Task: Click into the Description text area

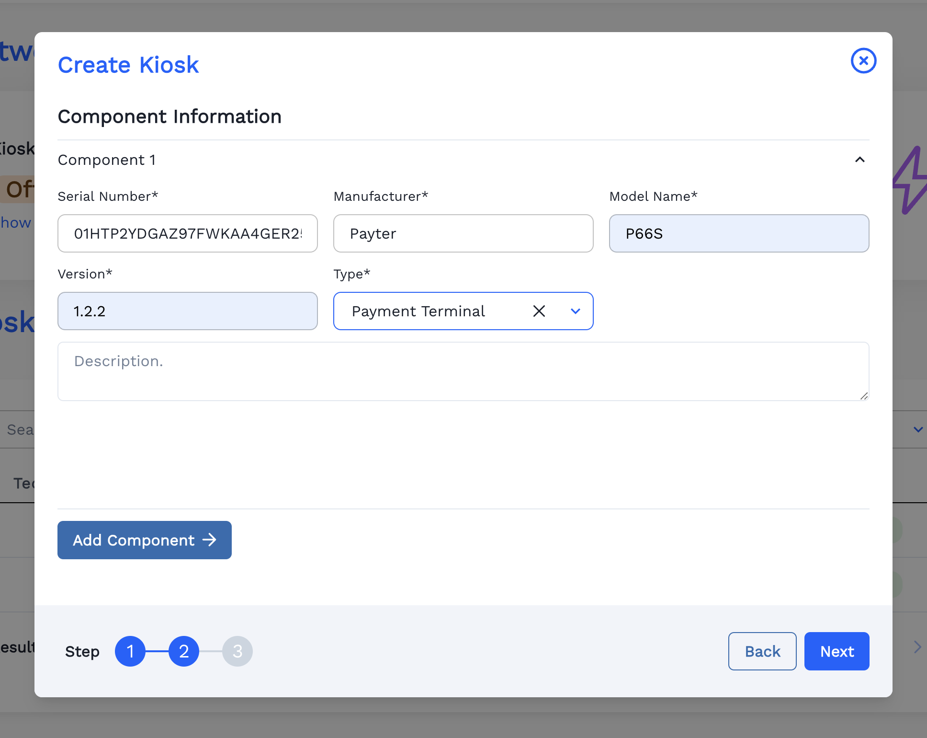Action: pyautogui.click(x=463, y=371)
